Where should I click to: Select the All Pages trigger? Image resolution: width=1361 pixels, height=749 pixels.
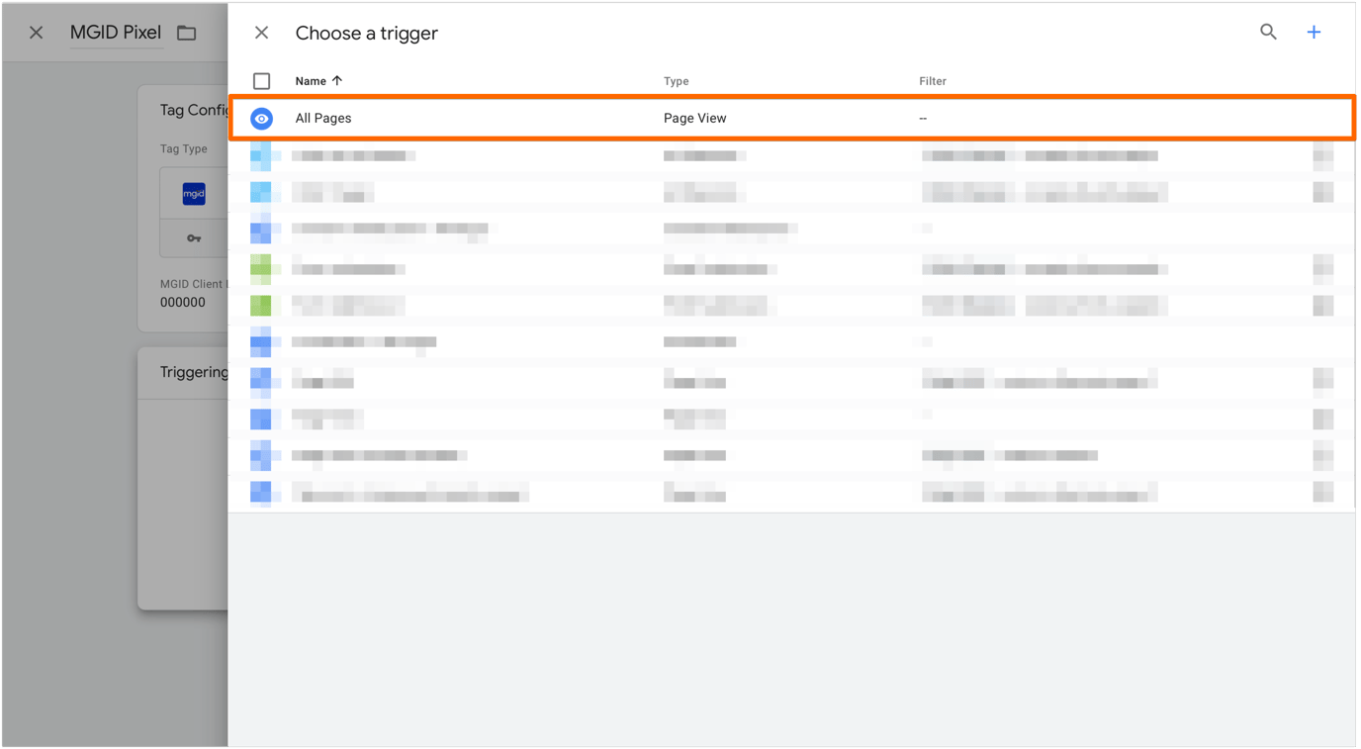tap(322, 118)
